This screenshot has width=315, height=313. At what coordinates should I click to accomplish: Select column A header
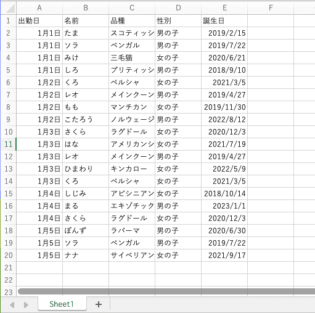coord(39,8)
